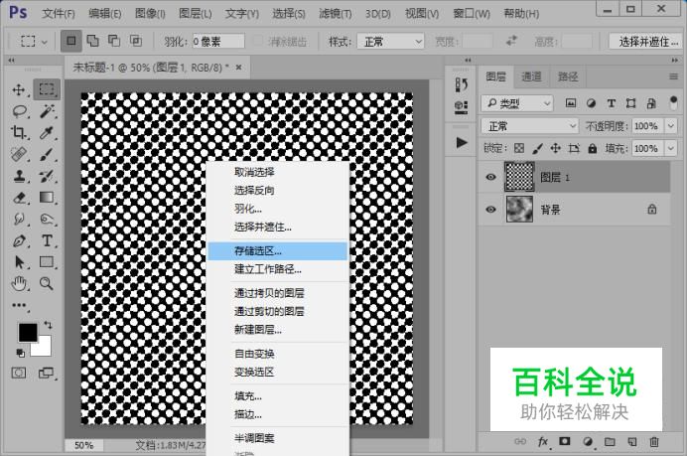Select the Move tool

pyautogui.click(x=19, y=89)
